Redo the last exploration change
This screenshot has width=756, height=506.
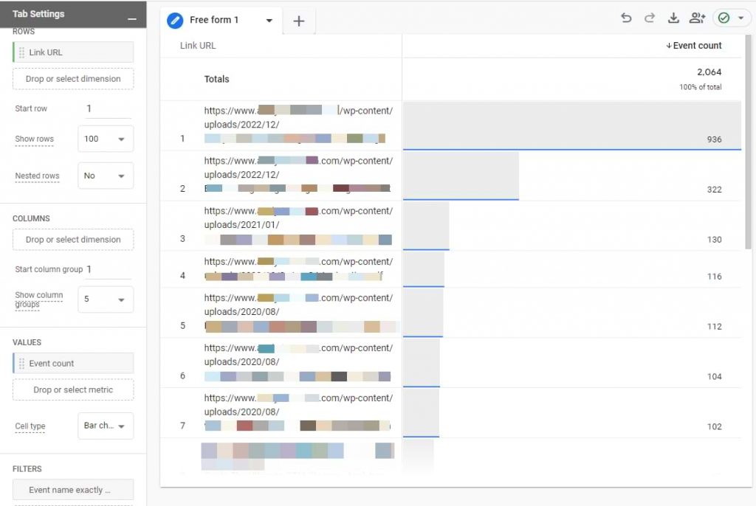650,17
